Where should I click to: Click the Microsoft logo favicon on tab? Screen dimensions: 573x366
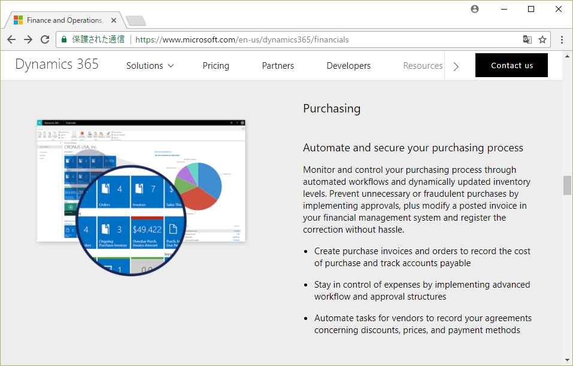pos(19,20)
